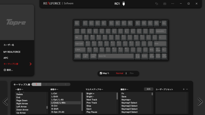Image resolution: width=205 pixels, height=115 pixels.
Task: Open the APC sidebar menu item
Action: 6,58
